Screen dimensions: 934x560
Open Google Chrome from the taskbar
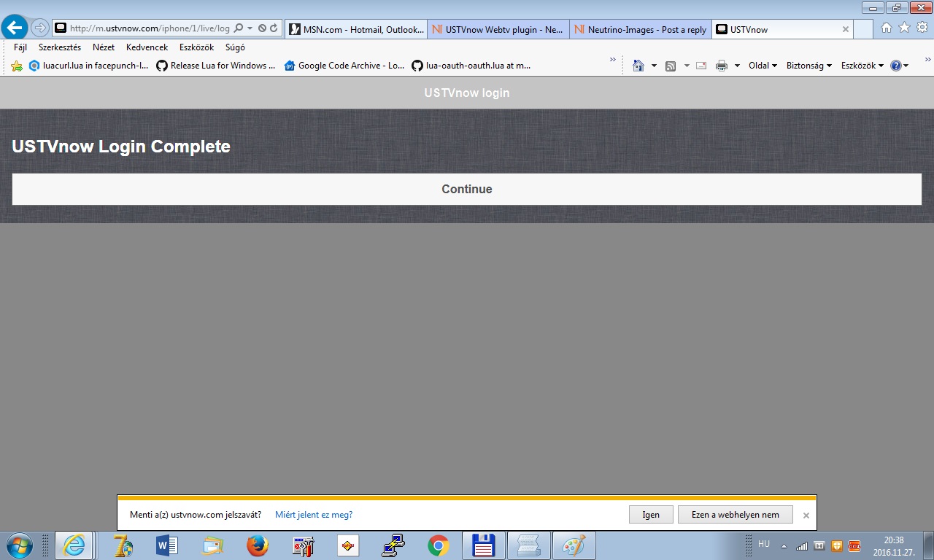point(438,545)
